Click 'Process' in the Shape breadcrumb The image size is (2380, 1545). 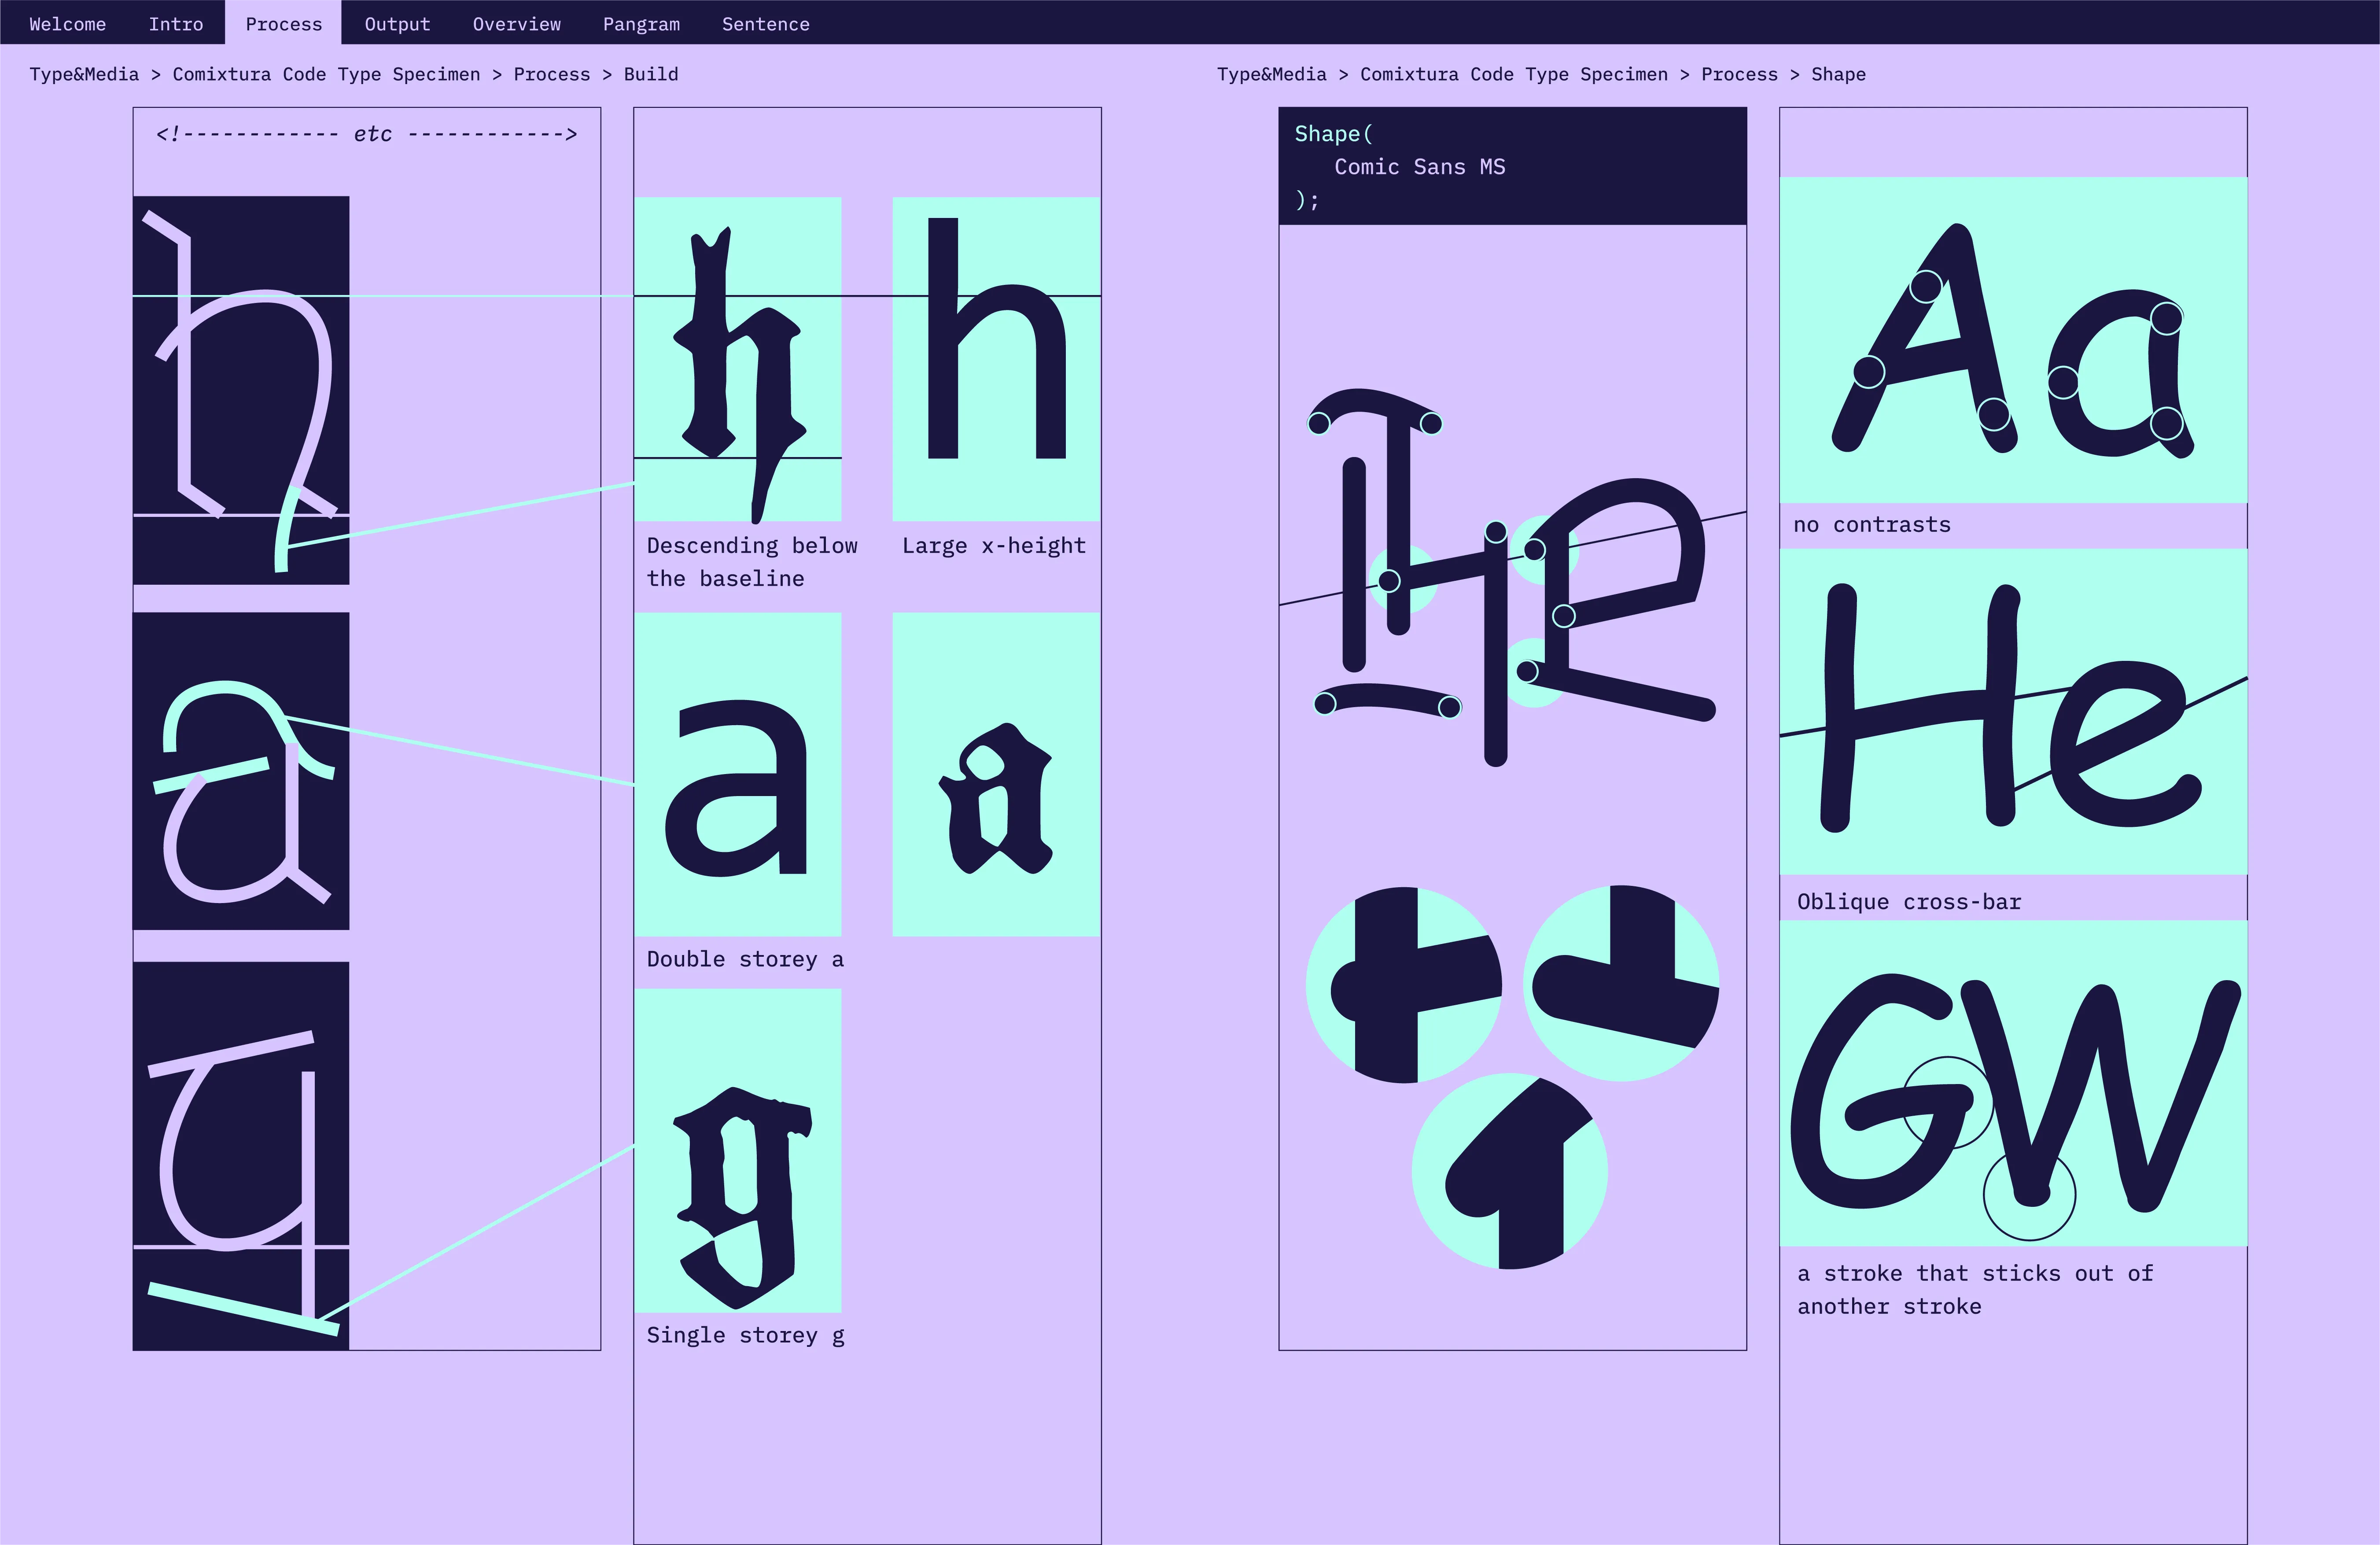point(1739,74)
